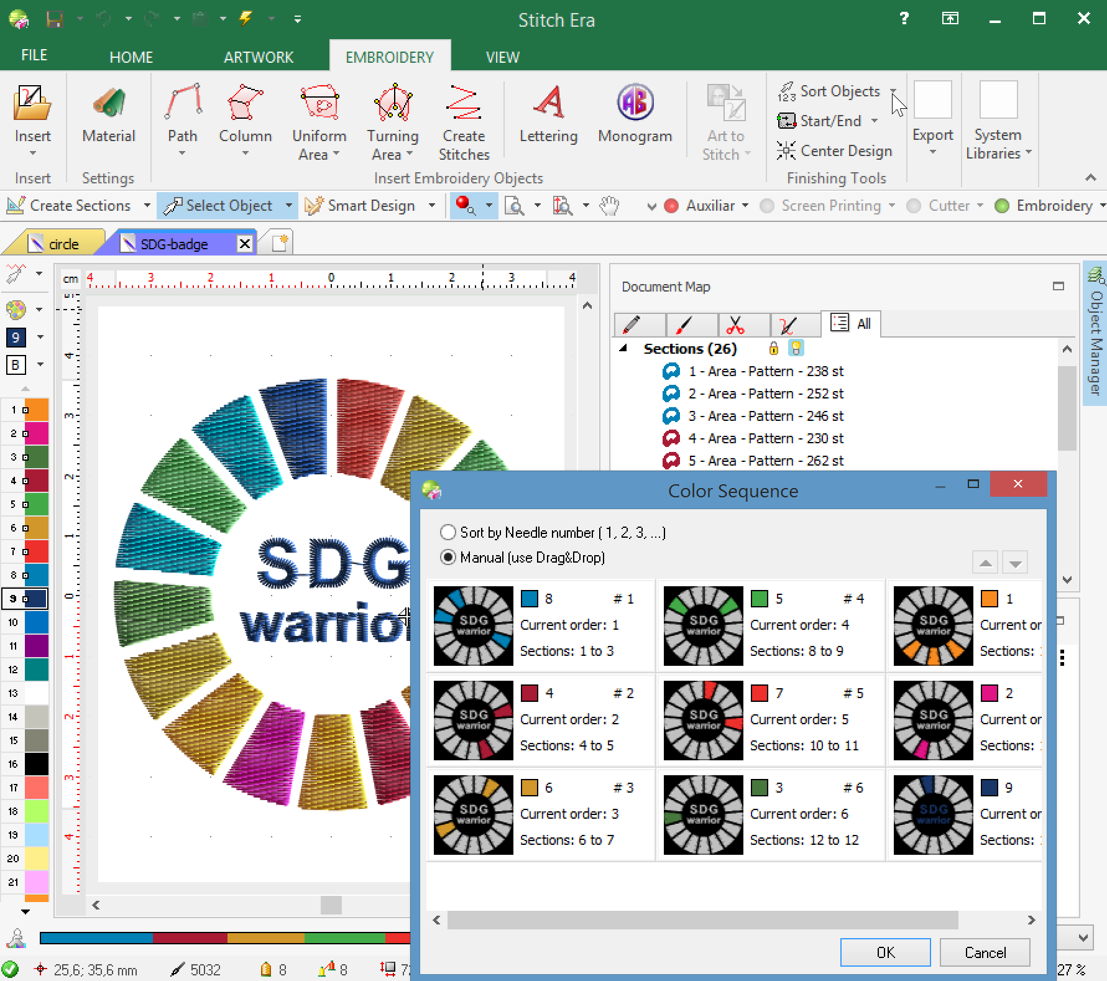Cancel the Color Sequence dialog
The width and height of the screenshot is (1107, 981).
coord(985,952)
